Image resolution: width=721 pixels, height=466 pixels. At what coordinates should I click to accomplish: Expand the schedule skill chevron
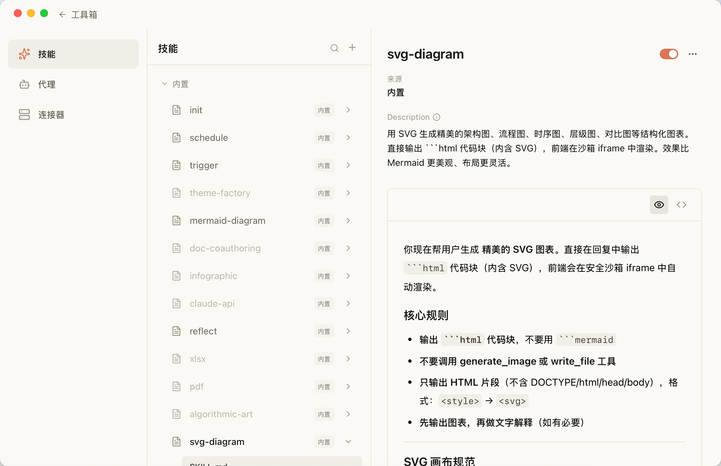coord(348,138)
